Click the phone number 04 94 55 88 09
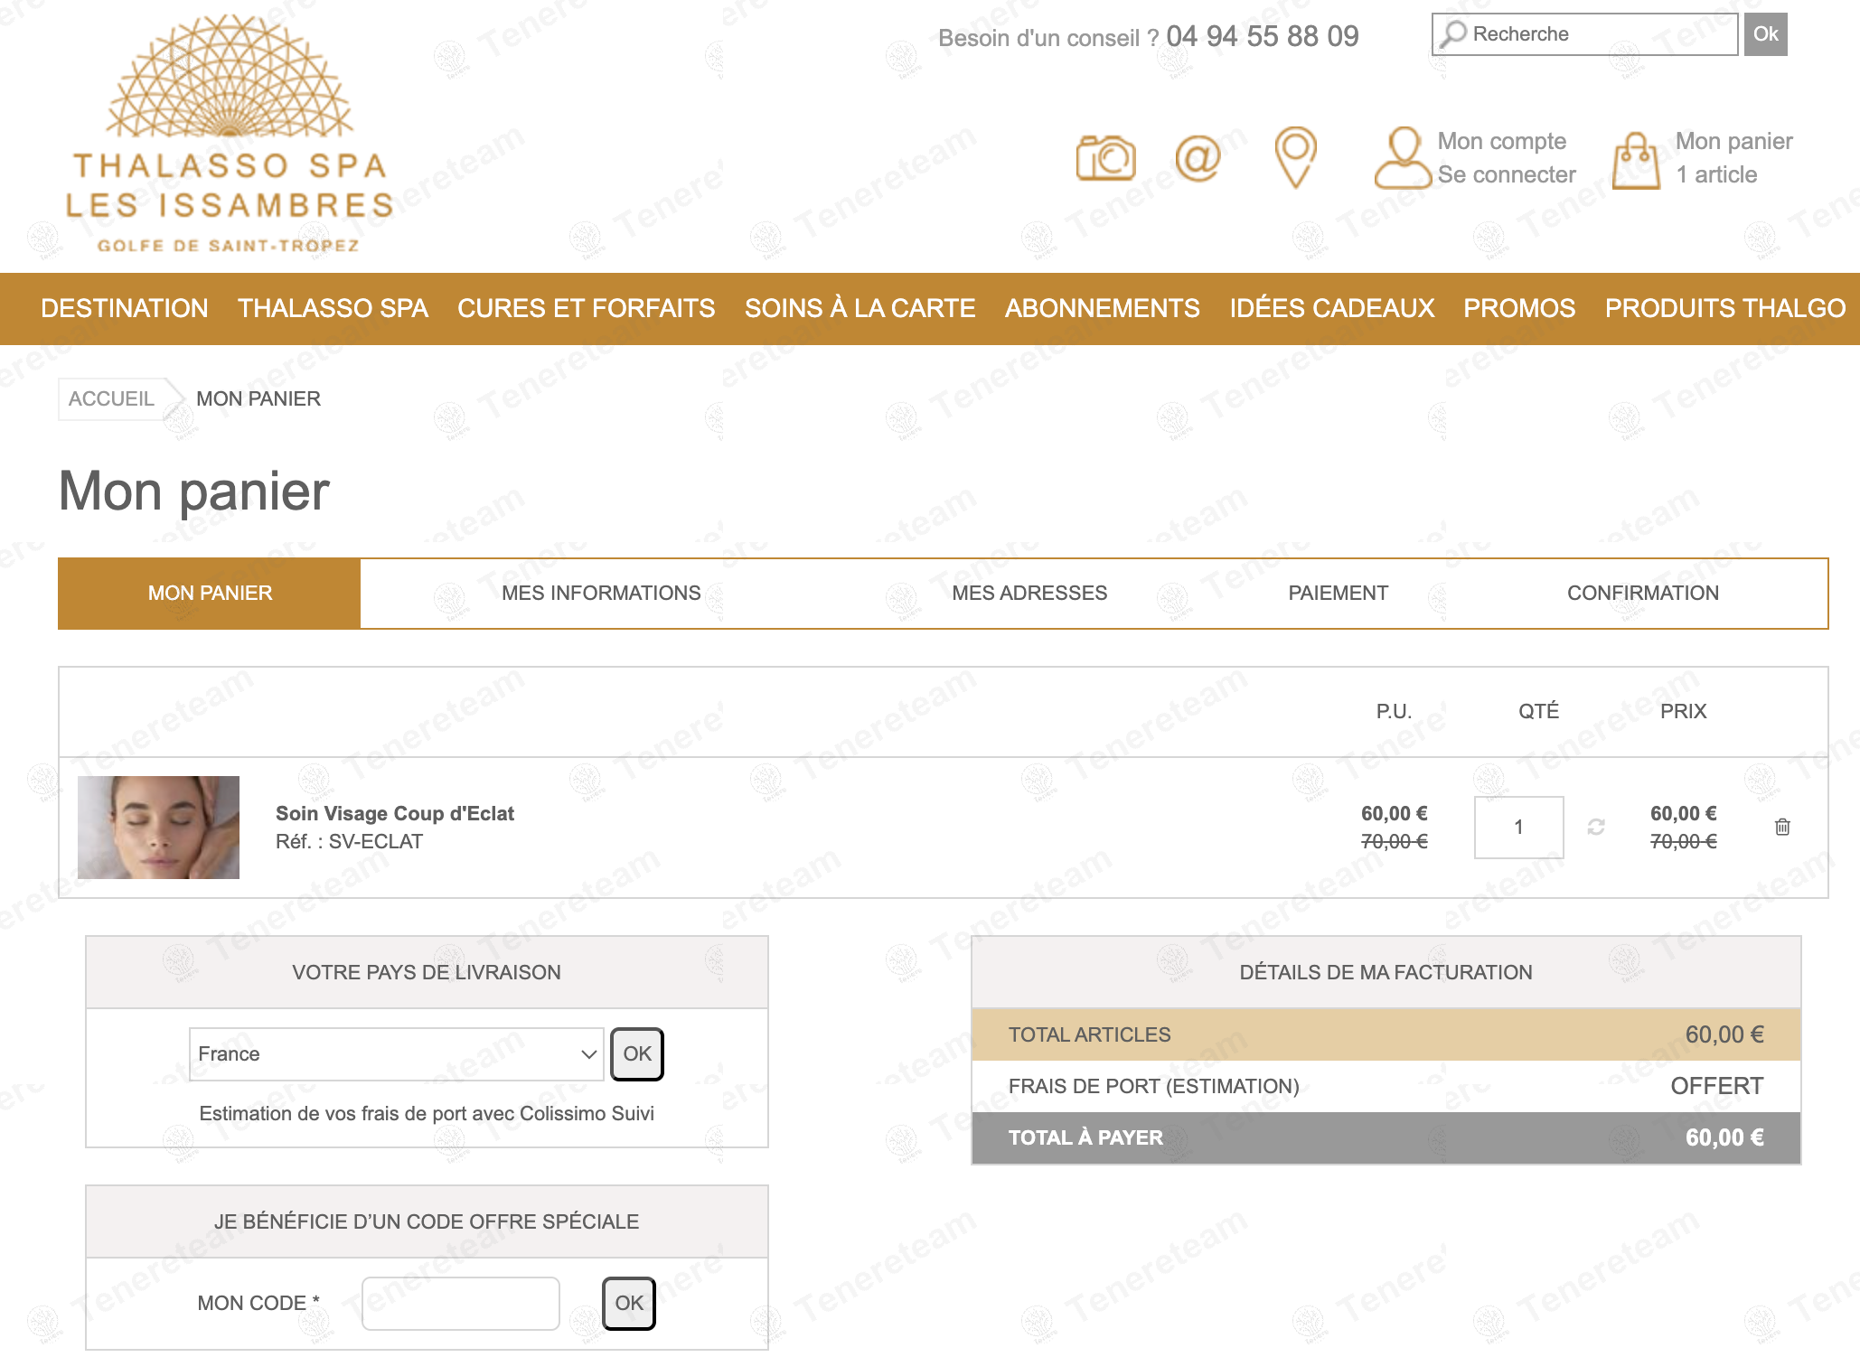 (x=1262, y=36)
